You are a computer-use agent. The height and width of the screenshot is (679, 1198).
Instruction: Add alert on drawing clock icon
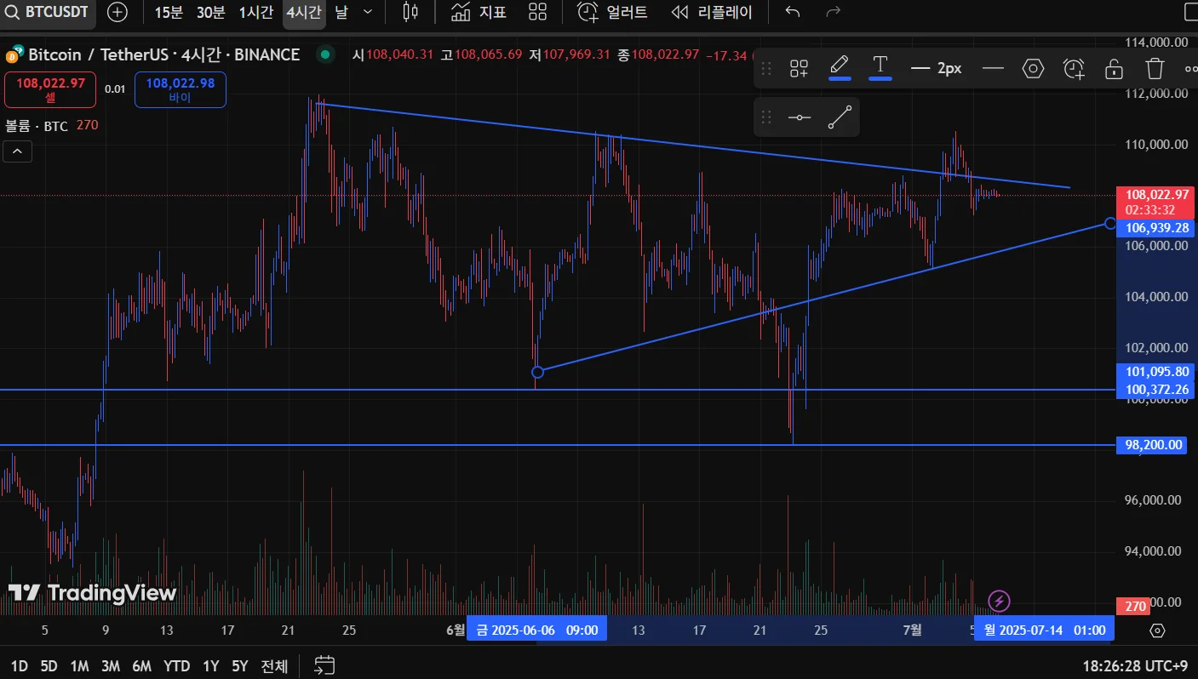click(1075, 68)
